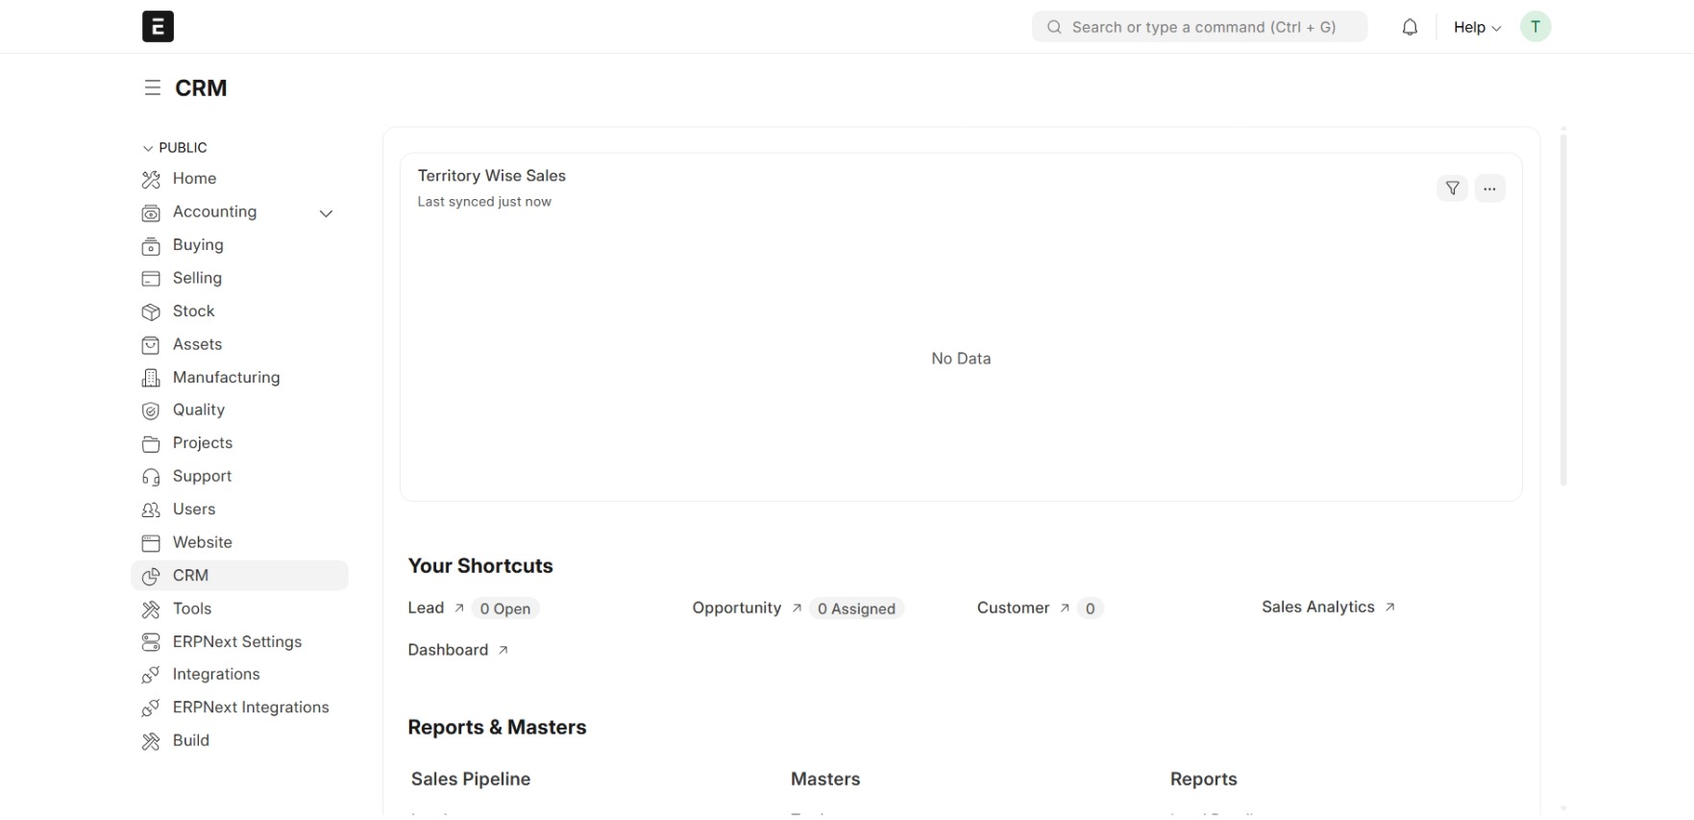
Task: Open Sales Analytics shortcut
Action: tap(1318, 608)
